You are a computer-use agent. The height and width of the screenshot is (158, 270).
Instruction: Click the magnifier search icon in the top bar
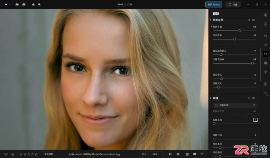click(40, 4)
